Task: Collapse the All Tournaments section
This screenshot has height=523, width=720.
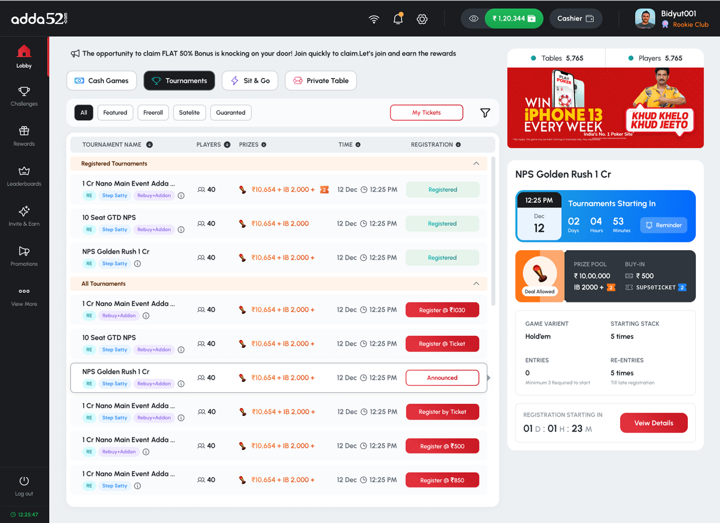Action: point(476,284)
